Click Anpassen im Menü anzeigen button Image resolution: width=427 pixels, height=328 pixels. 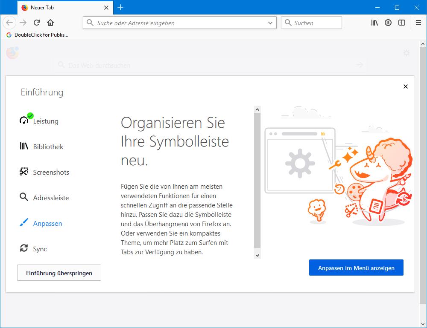pos(356,268)
